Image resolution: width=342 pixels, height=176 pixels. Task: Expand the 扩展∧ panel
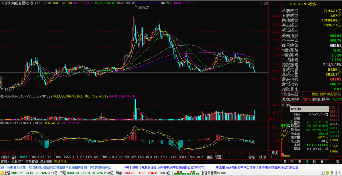[5, 162]
